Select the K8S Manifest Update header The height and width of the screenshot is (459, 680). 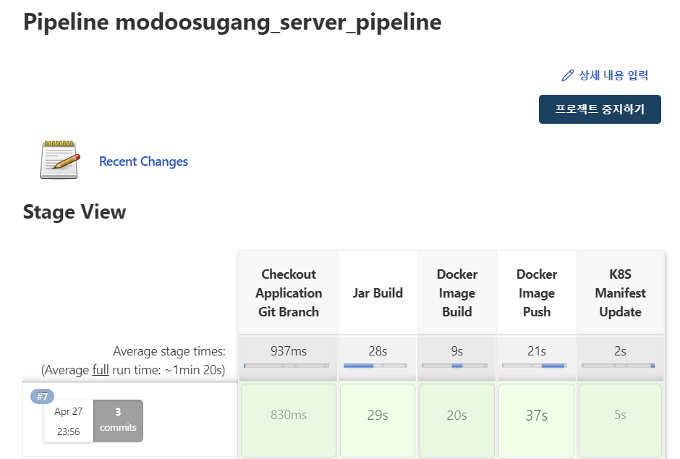[x=620, y=292]
